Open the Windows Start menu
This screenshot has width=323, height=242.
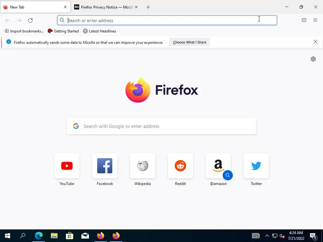pyautogui.click(x=8, y=236)
